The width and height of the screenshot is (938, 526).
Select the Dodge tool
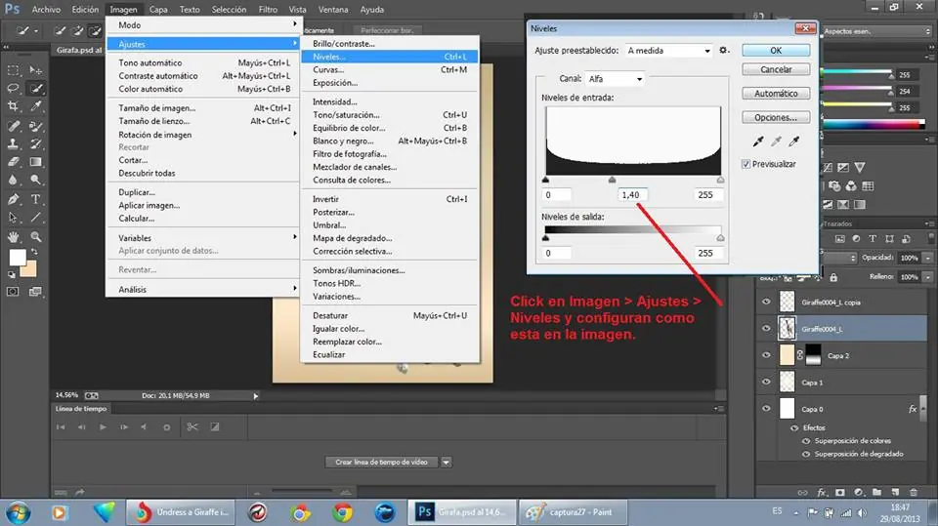click(36, 180)
